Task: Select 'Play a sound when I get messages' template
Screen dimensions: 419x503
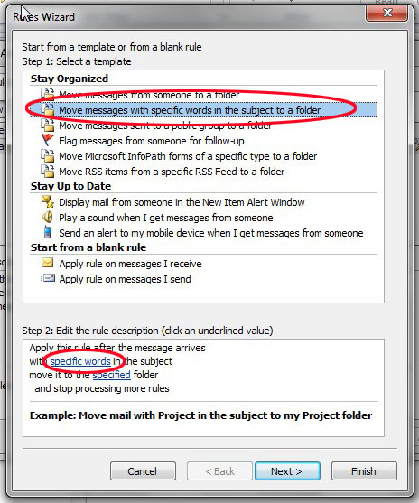Action: click(x=166, y=218)
